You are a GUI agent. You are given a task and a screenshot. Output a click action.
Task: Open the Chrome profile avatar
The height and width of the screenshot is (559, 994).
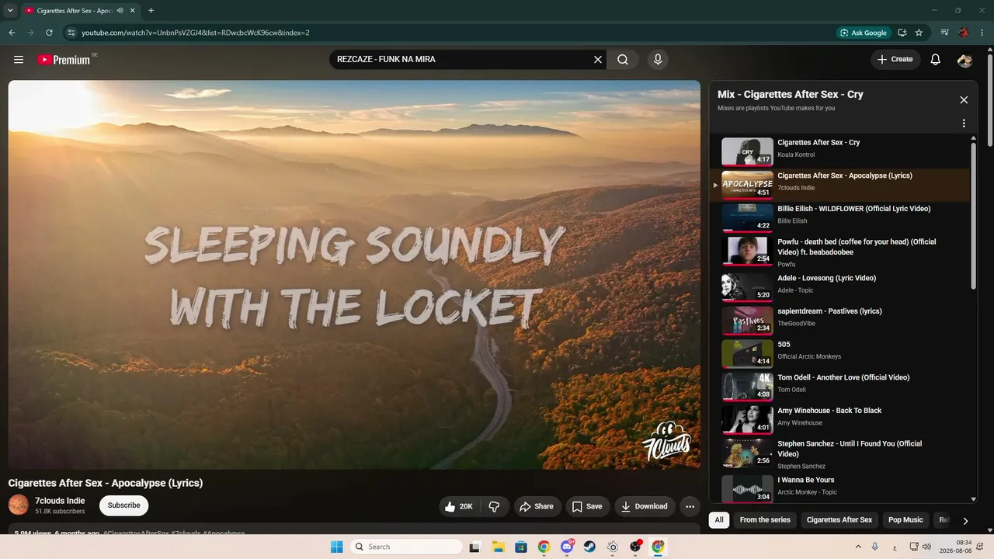coord(964,33)
